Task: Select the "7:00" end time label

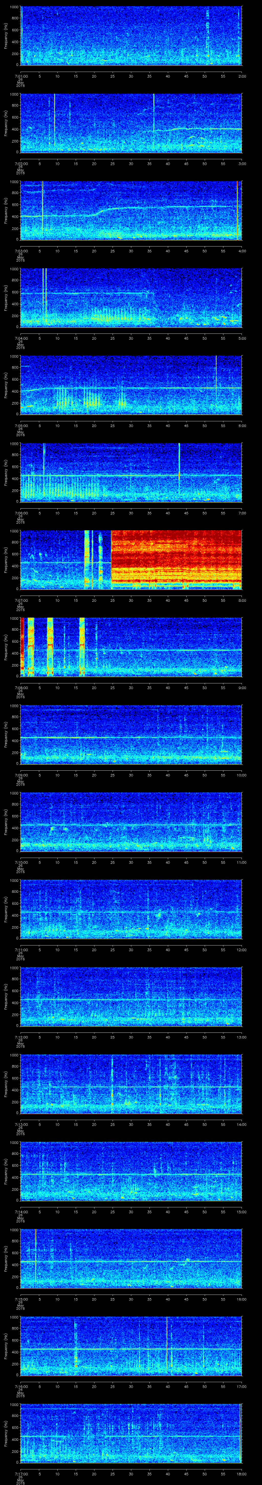Action: 242,513
